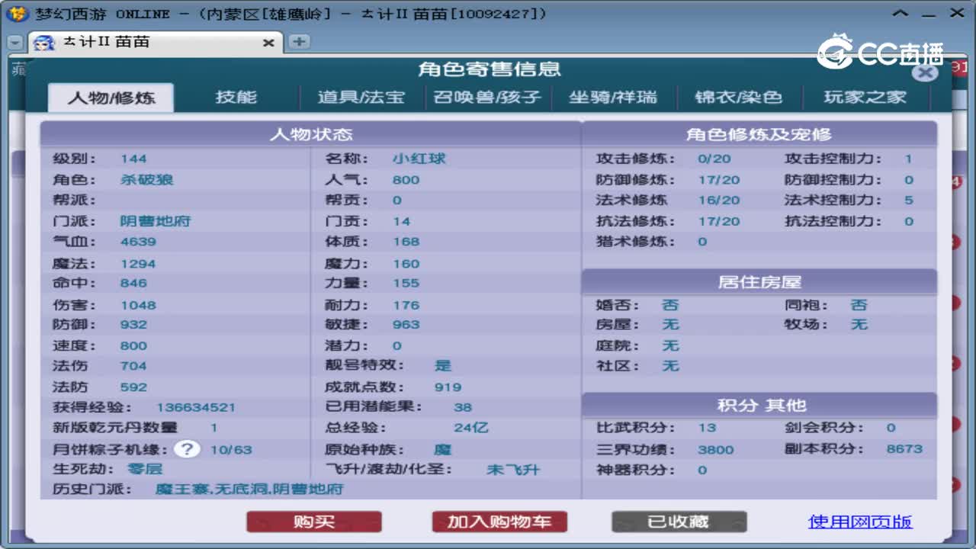
Task: Click the 成就点数 value 919
Action: [448, 387]
